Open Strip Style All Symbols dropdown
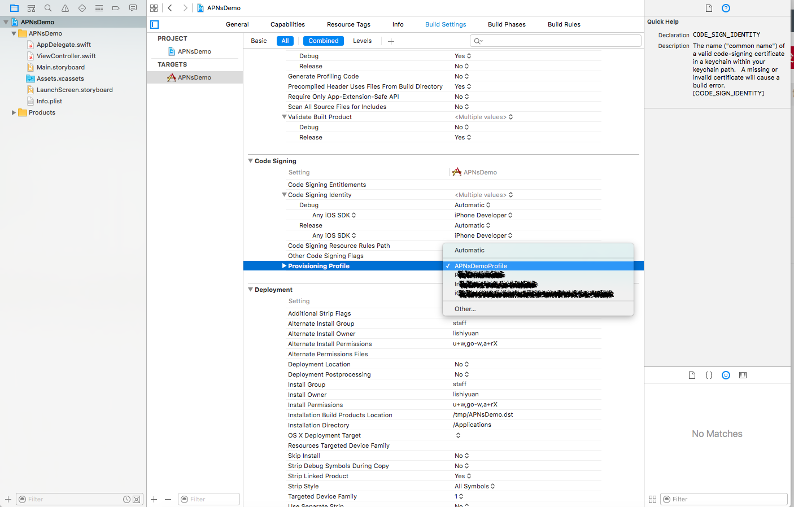This screenshot has height=507, width=794. [x=474, y=486]
